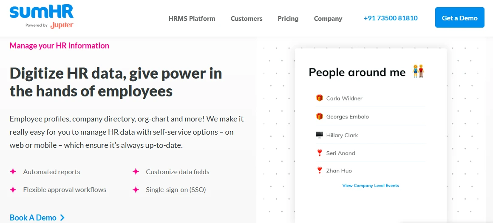Select Seri Anand in the list

(340, 153)
